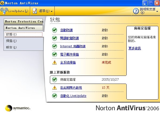
Task: Click green check icon beside 自動防護
Action: (x=55, y=30)
